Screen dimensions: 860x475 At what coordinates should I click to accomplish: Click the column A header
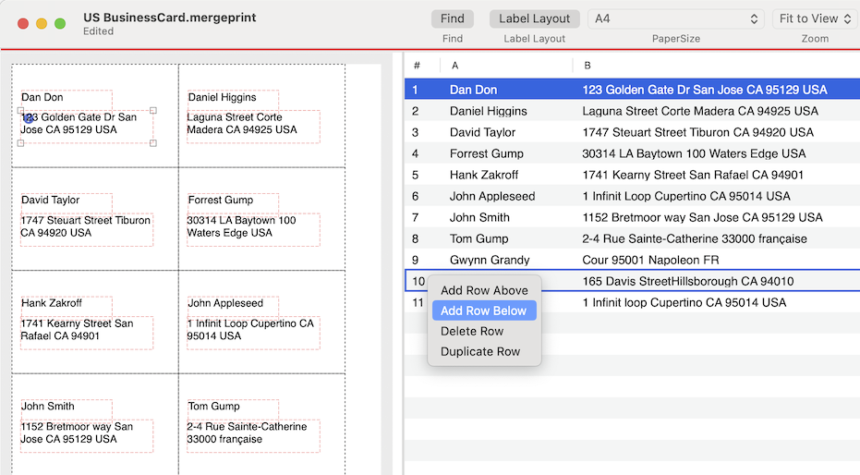click(454, 66)
